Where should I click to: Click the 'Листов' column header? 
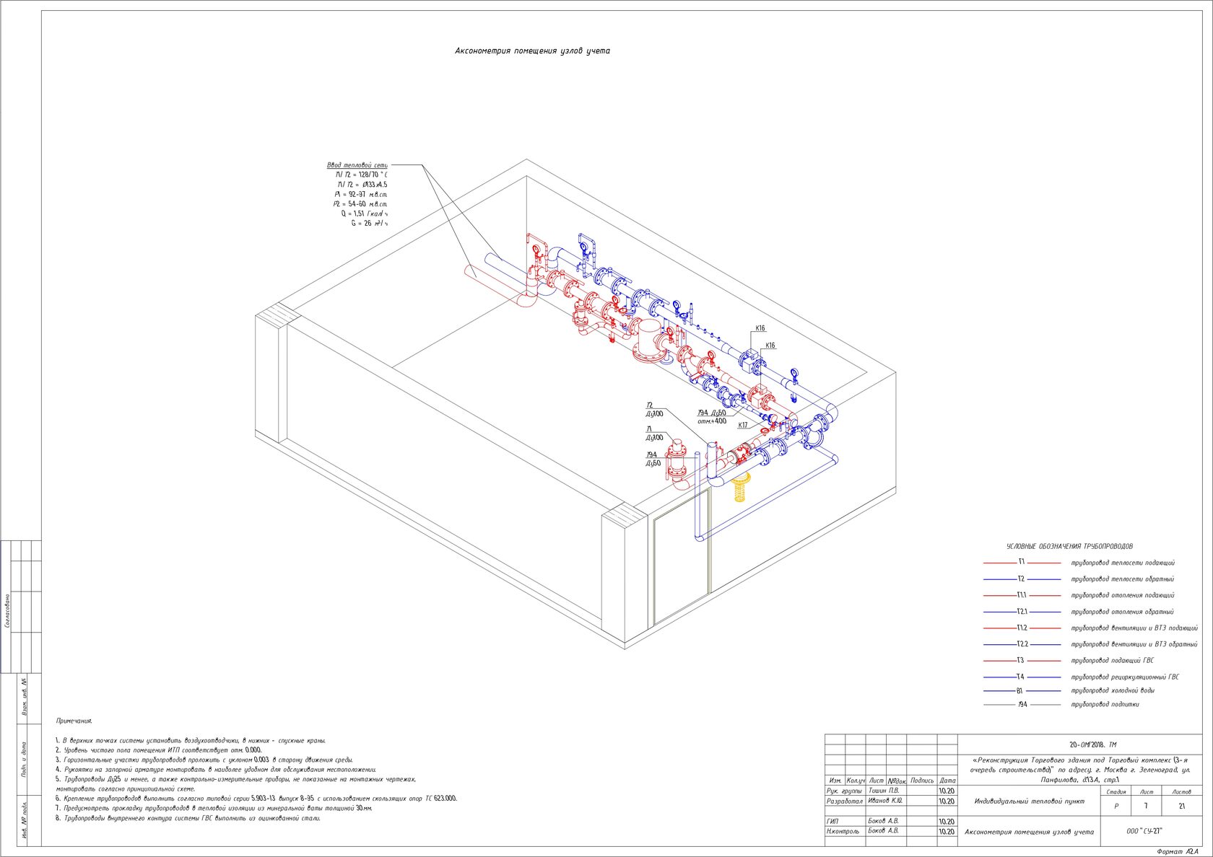[x=1181, y=792]
